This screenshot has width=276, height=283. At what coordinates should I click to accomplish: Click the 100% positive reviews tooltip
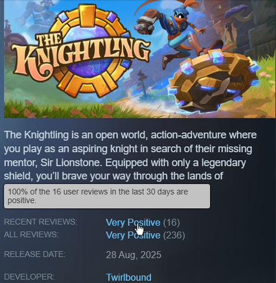pos(107,196)
